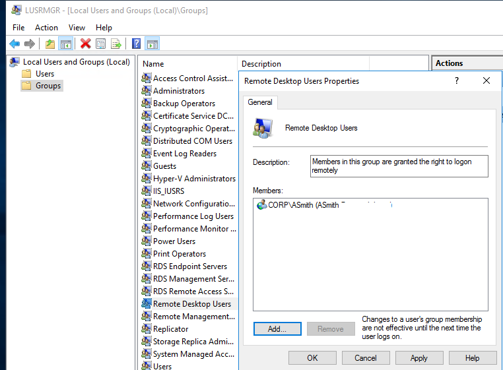Click the Administrators group icon
The height and width of the screenshot is (370, 503).
click(x=147, y=91)
